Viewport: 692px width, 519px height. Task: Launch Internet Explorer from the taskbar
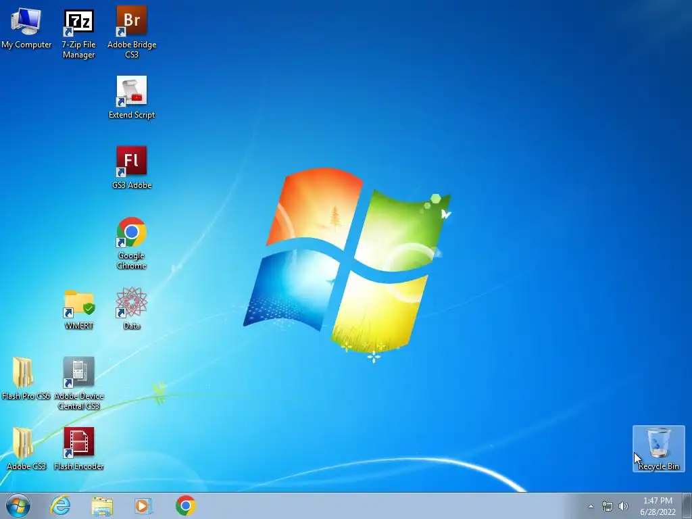point(60,505)
